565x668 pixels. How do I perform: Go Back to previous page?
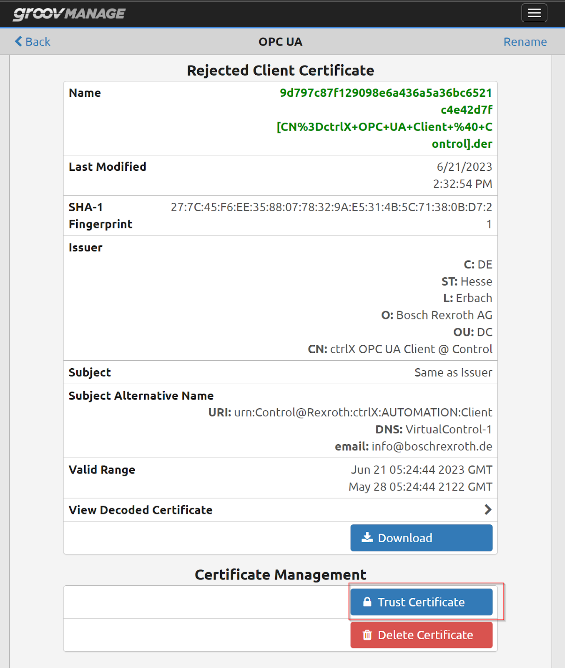pyautogui.click(x=33, y=42)
